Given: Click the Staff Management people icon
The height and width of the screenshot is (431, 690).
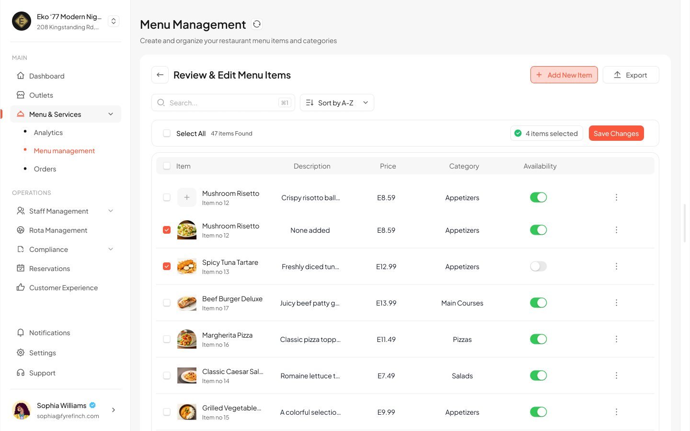Looking at the screenshot, I should 21,211.
